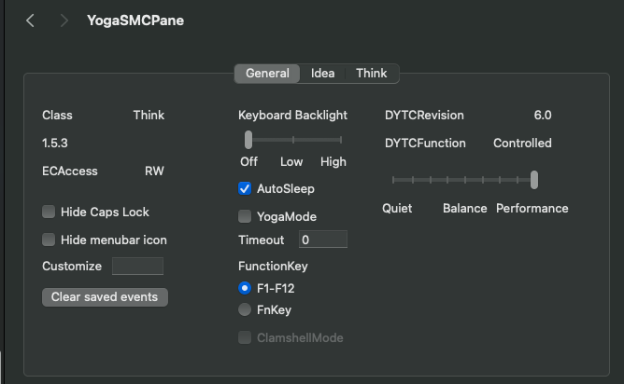Click the Clear saved events button

coord(105,297)
